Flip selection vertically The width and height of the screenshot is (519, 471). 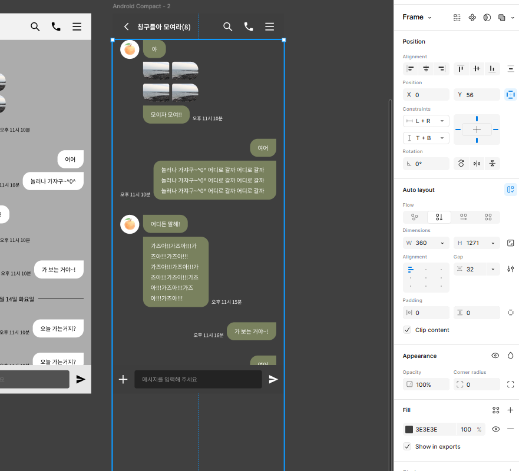(x=492, y=164)
